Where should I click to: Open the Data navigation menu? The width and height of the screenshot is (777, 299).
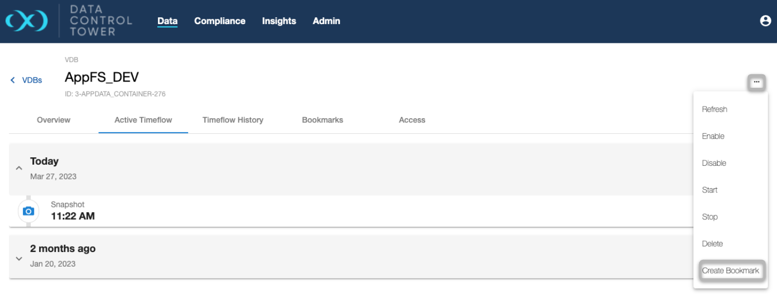[x=167, y=21]
